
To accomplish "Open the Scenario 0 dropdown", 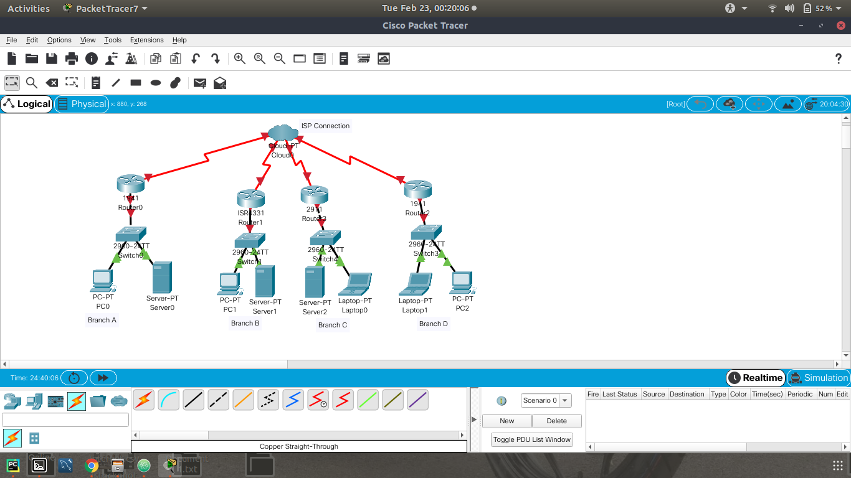I will (x=546, y=400).
